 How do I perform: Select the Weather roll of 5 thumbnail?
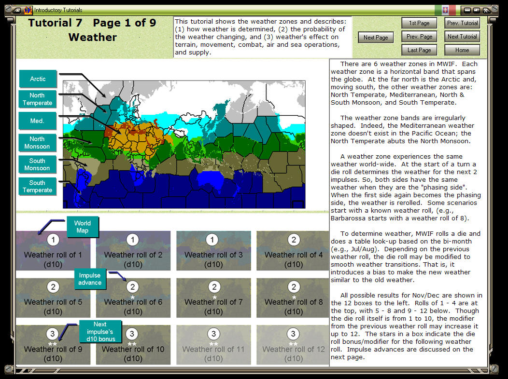click(x=53, y=298)
